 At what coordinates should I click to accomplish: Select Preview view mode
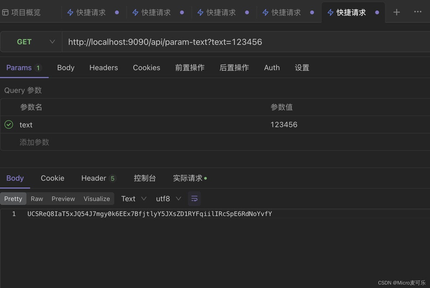pos(63,199)
